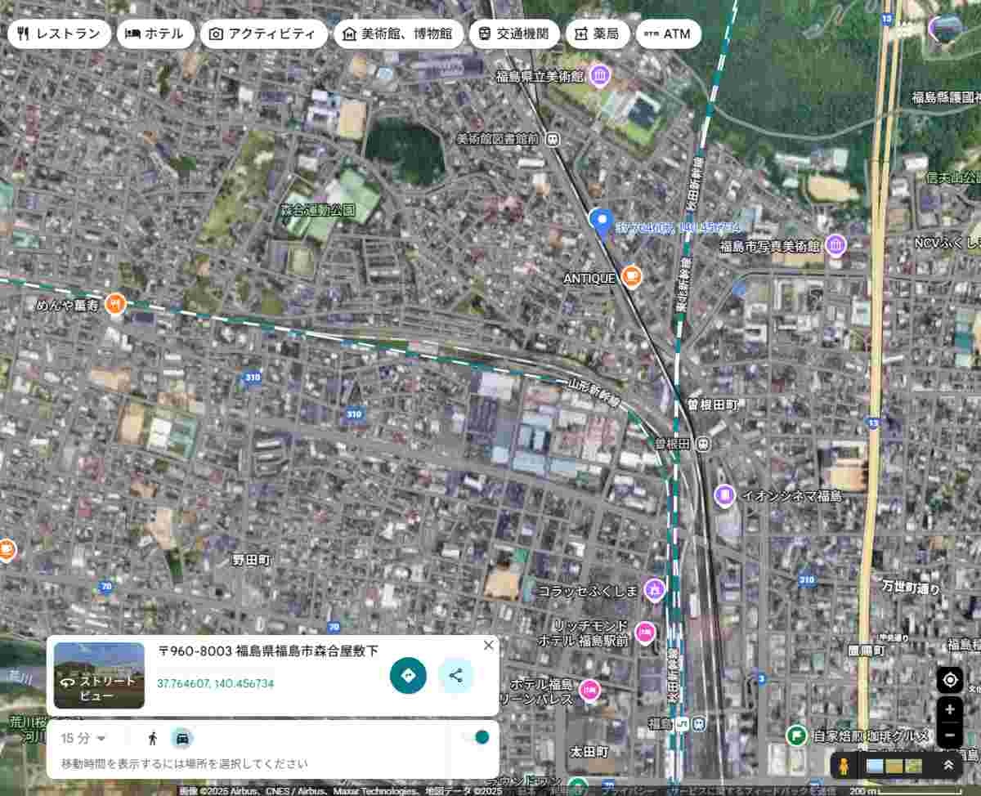Expand the map layers panel chevron
The width and height of the screenshot is (981, 796).
click(948, 766)
